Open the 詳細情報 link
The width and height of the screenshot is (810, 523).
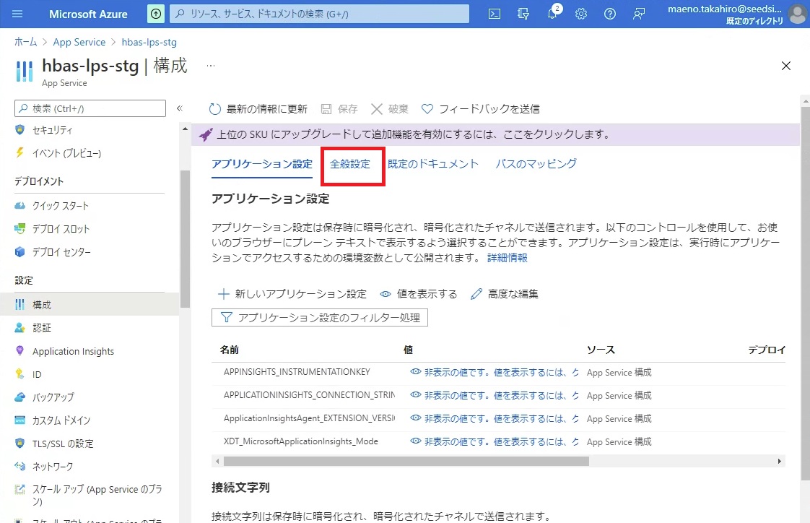click(x=507, y=258)
